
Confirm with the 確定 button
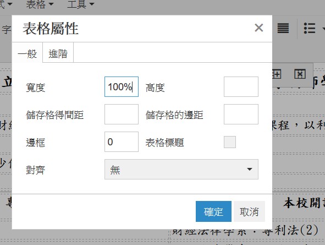click(x=213, y=211)
